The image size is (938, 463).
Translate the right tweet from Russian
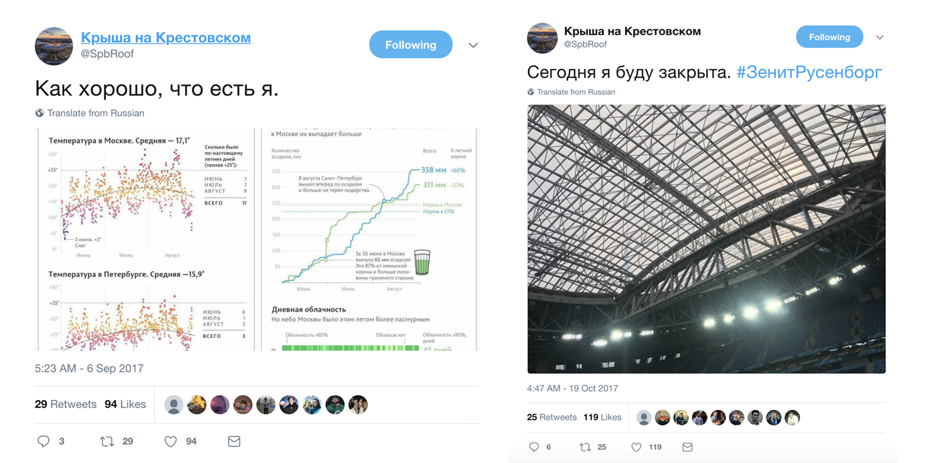[x=571, y=92]
